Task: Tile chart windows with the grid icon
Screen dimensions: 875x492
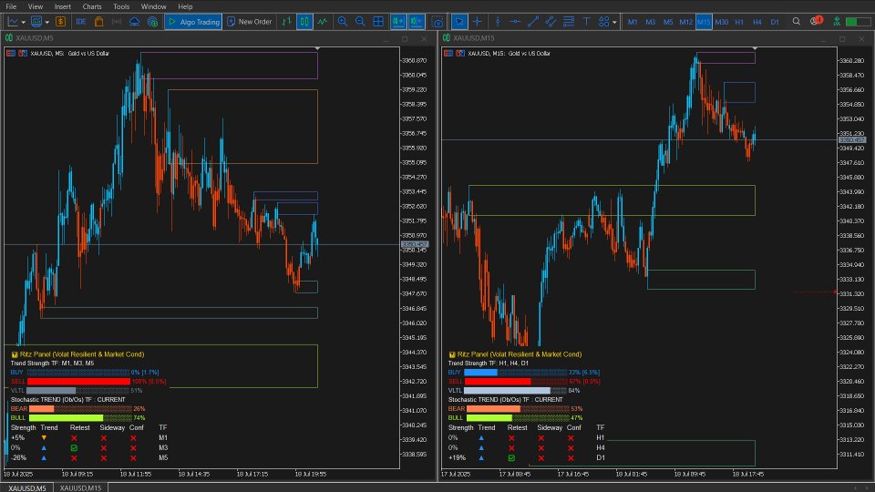Action: pyautogui.click(x=378, y=22)
